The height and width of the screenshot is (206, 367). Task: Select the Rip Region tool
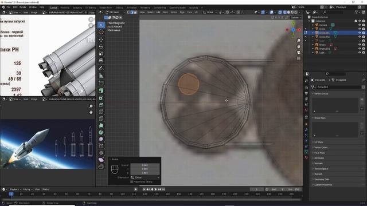pos(101,167)
